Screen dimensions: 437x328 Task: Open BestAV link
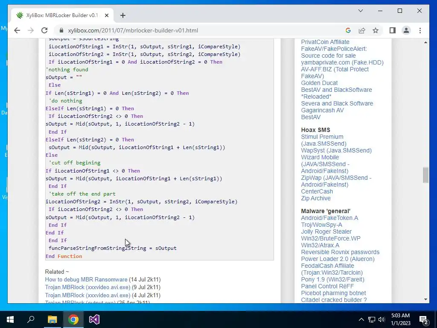pyautogui.click(x=311, y=117)
